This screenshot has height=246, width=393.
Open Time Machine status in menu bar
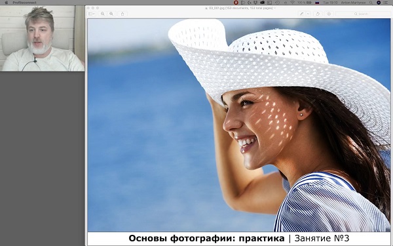click(x=278, y=3)
